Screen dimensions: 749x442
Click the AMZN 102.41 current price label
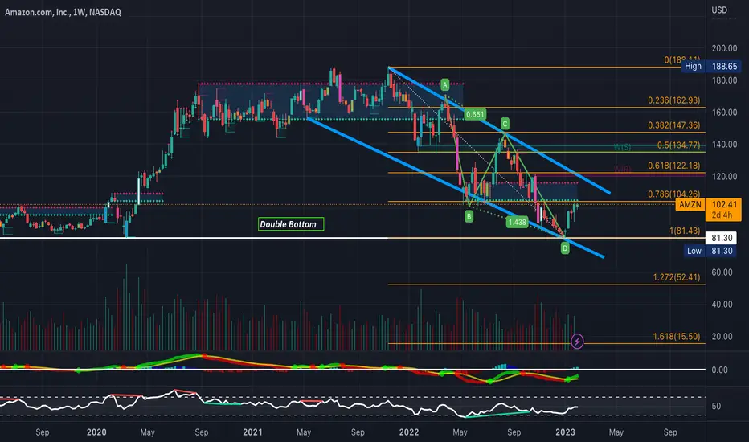point(709,210)
